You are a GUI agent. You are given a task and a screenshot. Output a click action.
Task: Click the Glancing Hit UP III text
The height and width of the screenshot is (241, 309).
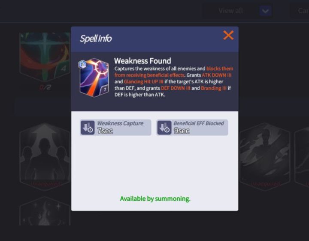click(143, 82)
